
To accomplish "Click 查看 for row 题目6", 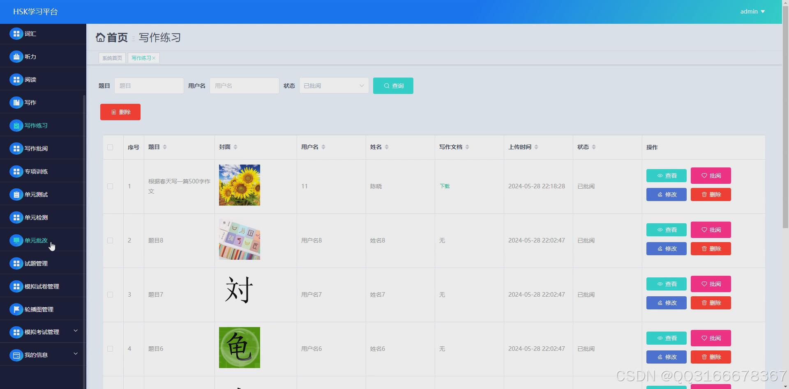I will (x=667, y=338).
